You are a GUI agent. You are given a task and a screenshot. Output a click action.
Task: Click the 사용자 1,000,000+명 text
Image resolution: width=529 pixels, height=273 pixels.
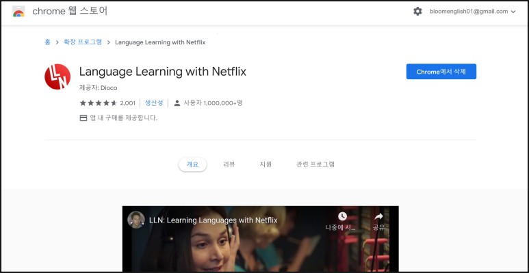coord(213,103)
